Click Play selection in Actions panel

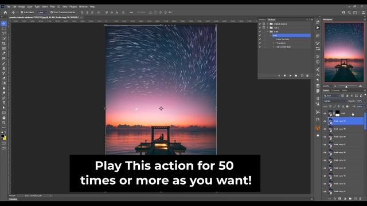point(290,76)
